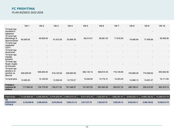Select the Viti 5 column header
This screenshot has width=174, height=135.
pyautogui.click(x=85, y=26)
